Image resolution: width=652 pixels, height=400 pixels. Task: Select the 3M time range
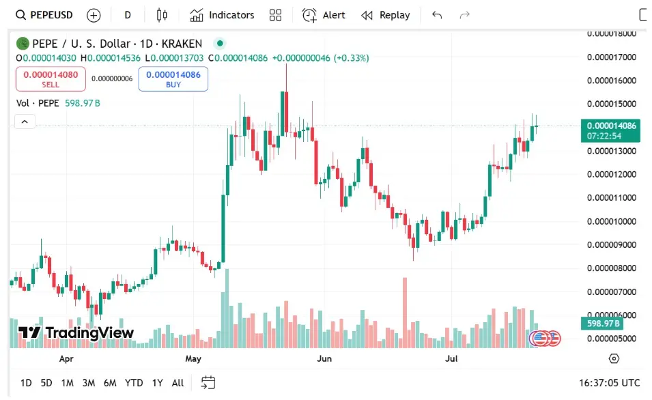pyautogui.click(x=89, y=383)
